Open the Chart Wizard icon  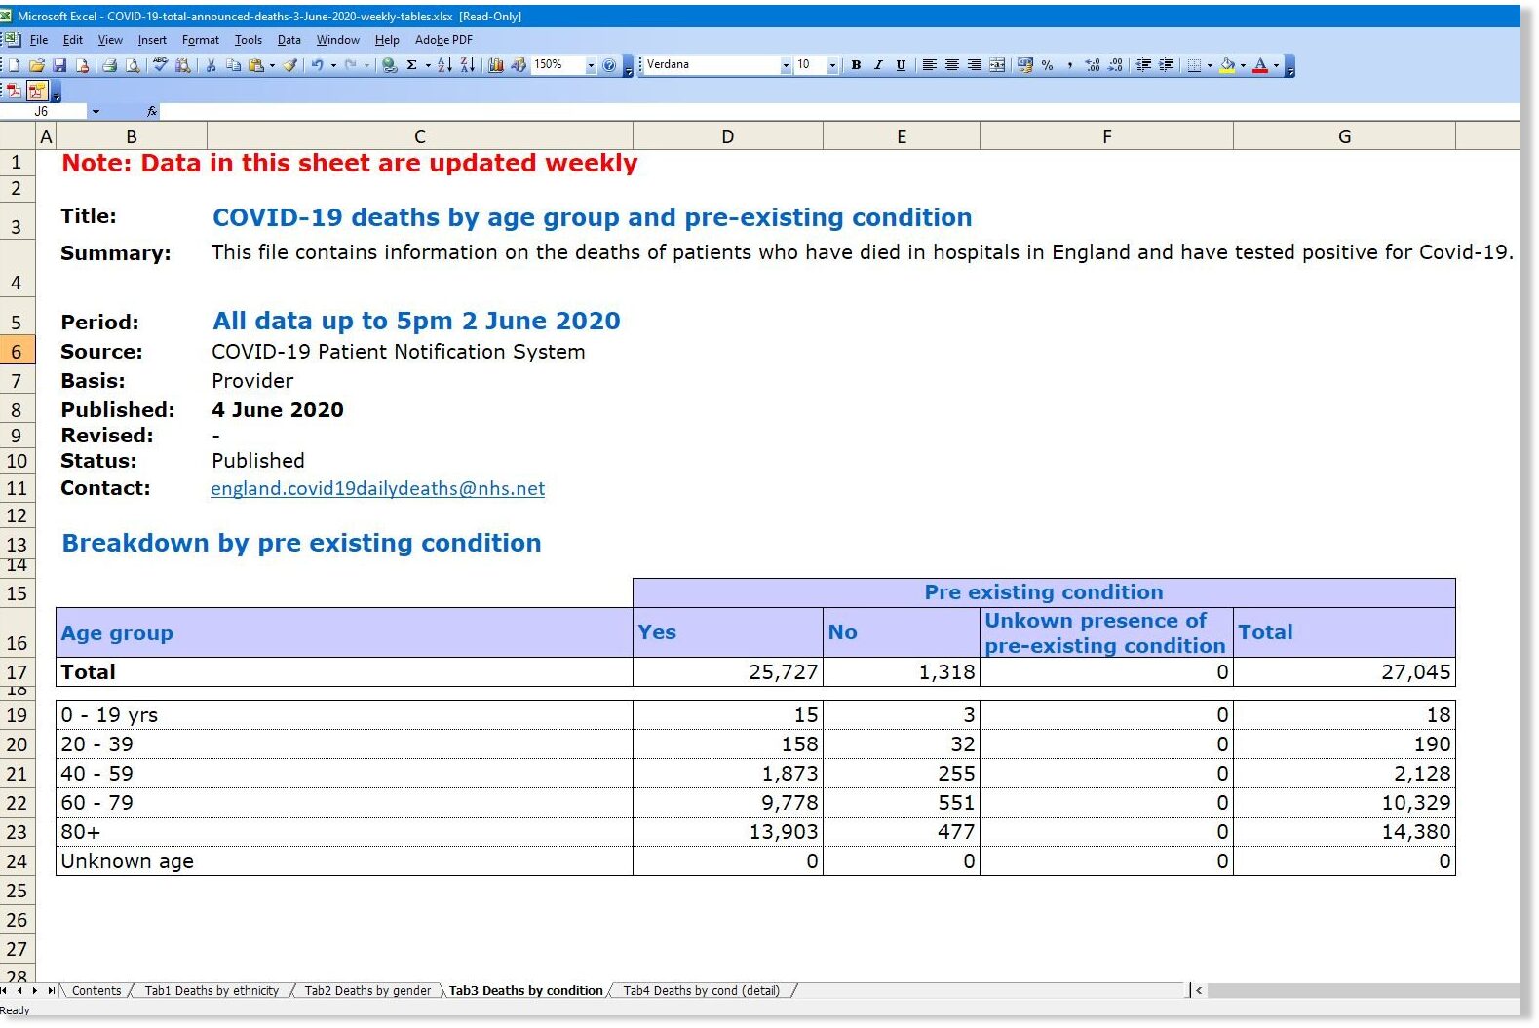coord(495,65)
